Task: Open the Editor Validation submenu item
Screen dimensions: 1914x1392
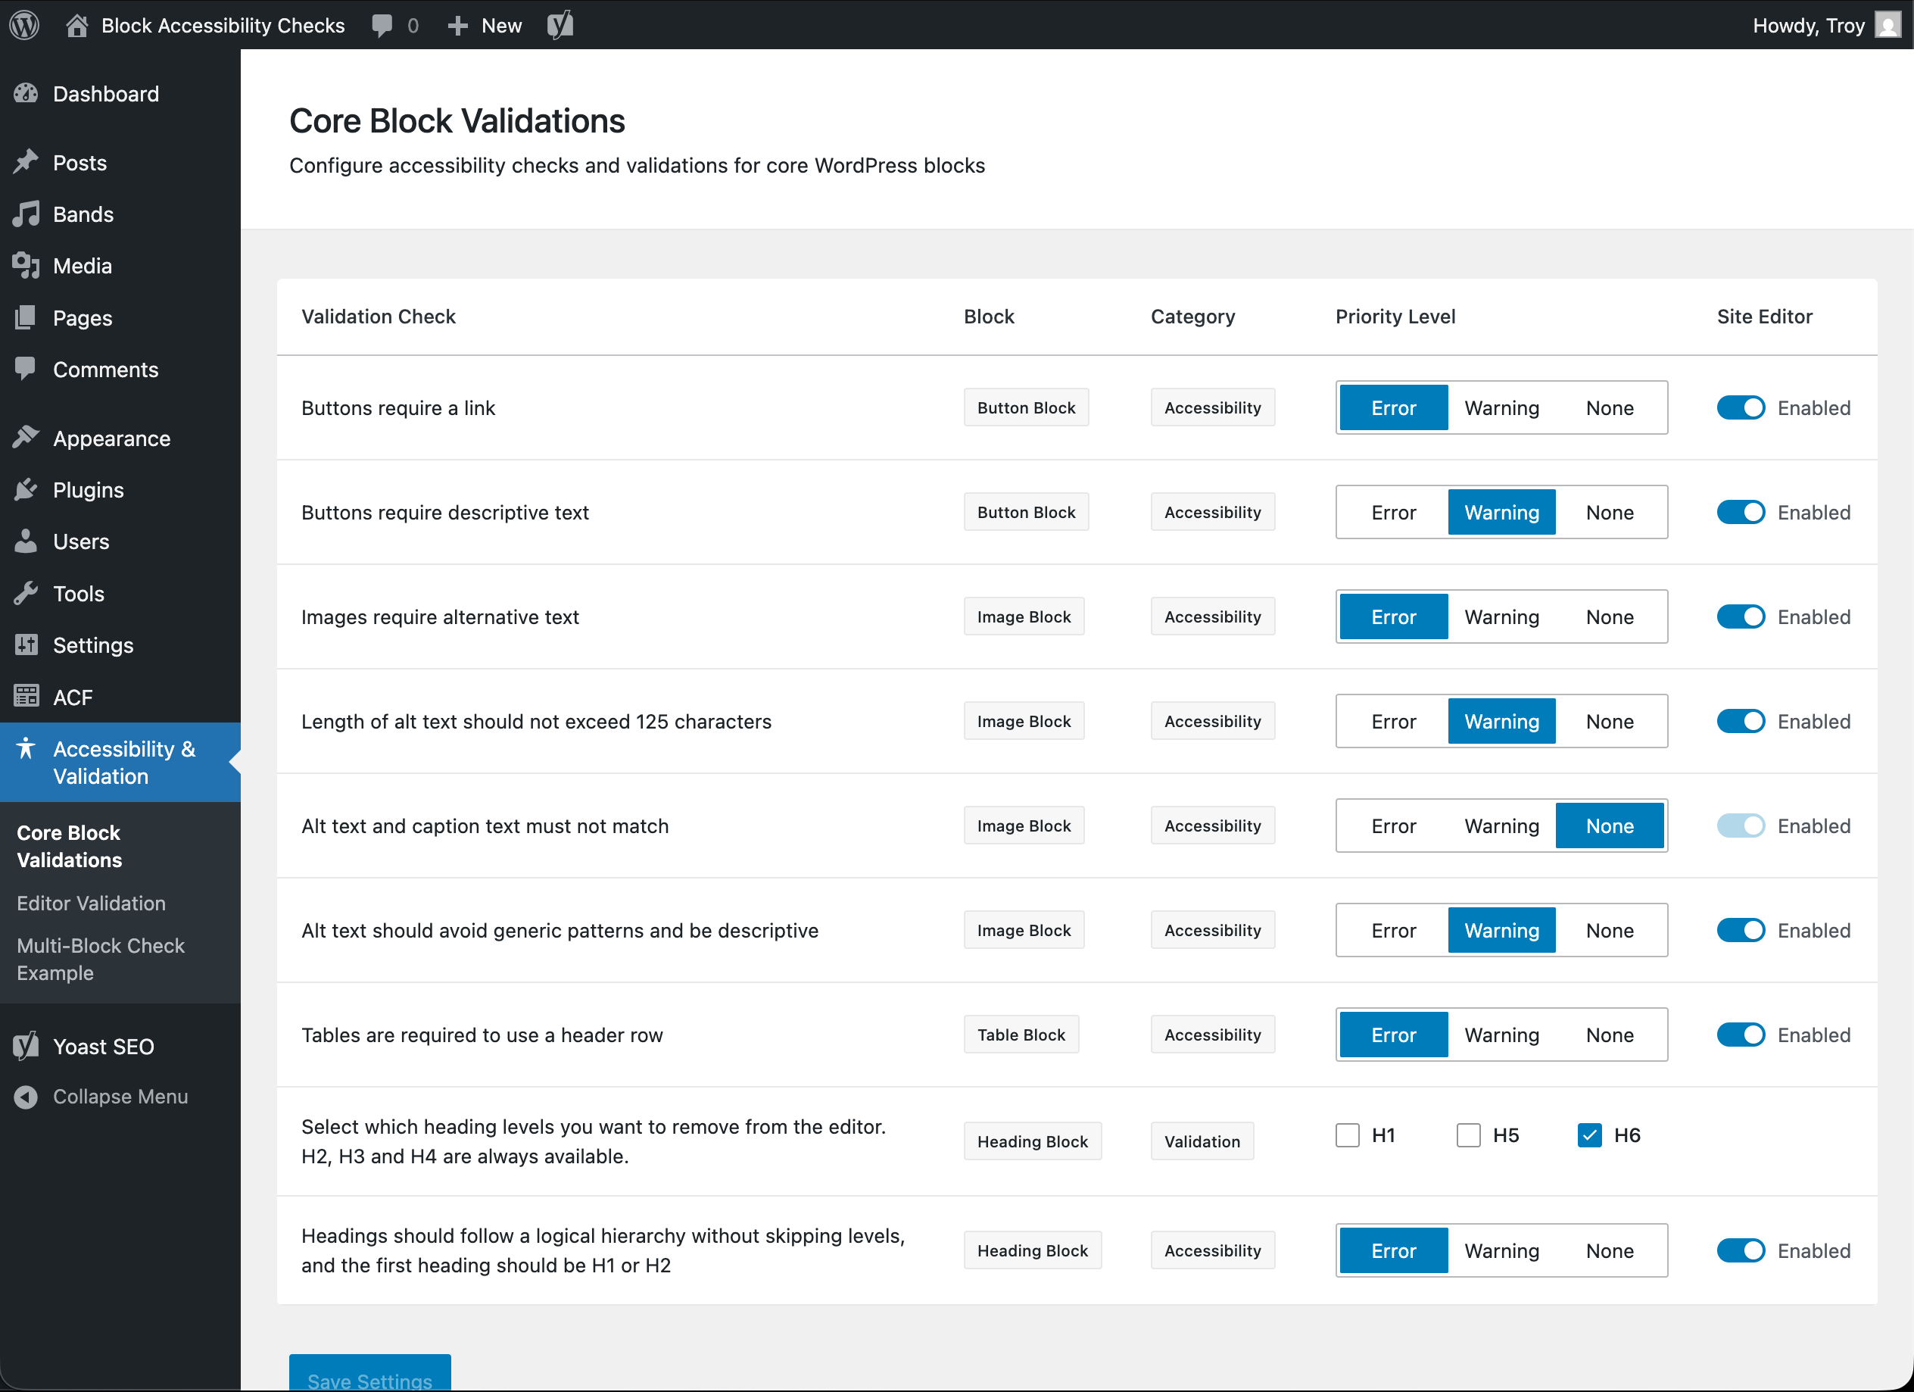Action: pos(91,904)
